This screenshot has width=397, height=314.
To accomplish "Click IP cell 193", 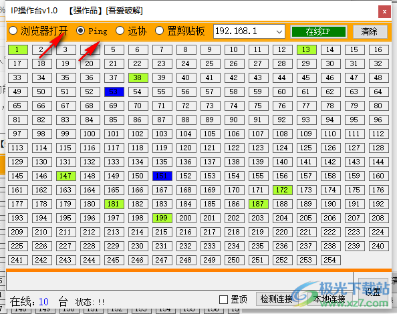I will click(x=18, y=218).
